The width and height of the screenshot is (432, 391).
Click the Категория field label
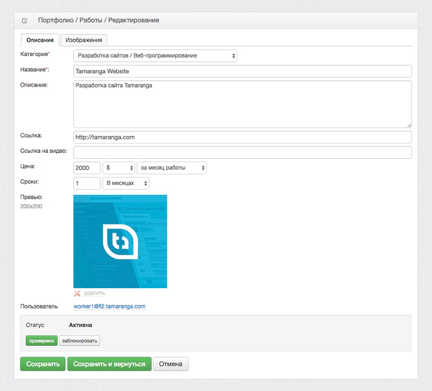pyautogui.click(x=35, y=54)
